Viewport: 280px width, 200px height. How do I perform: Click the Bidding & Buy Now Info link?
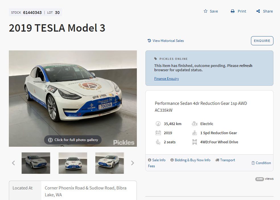[x=192, y=160]
